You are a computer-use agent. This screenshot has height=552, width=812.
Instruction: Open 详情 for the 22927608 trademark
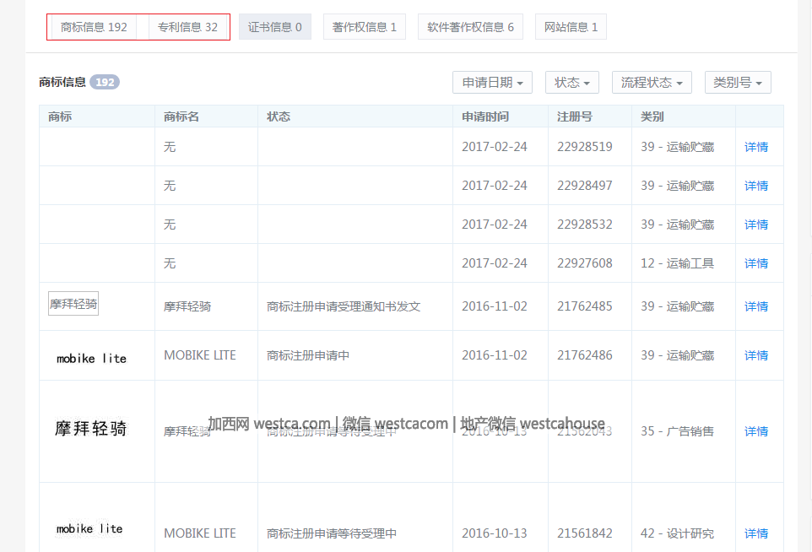(x=756, y=263)
